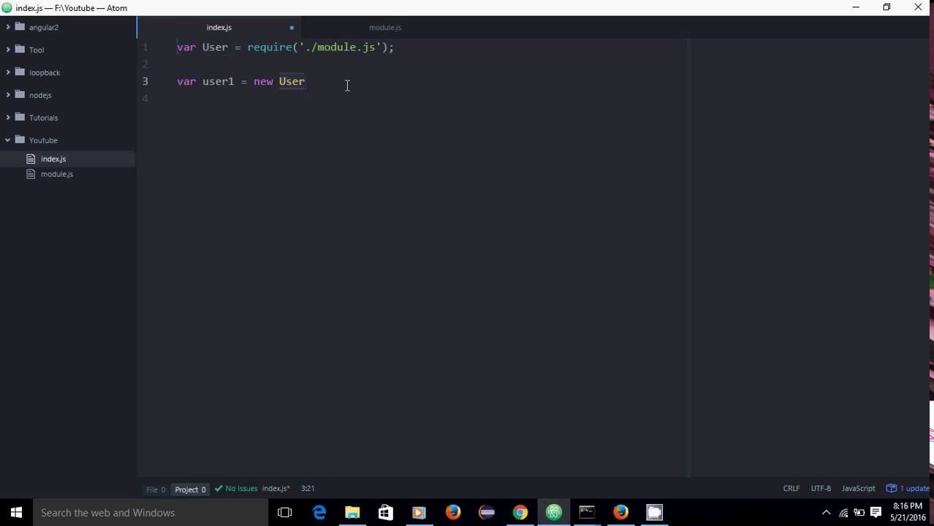The width and height of the screenshot is (934, 526).
Task: Show hidden system tray icons
Action: pos(827,513)
